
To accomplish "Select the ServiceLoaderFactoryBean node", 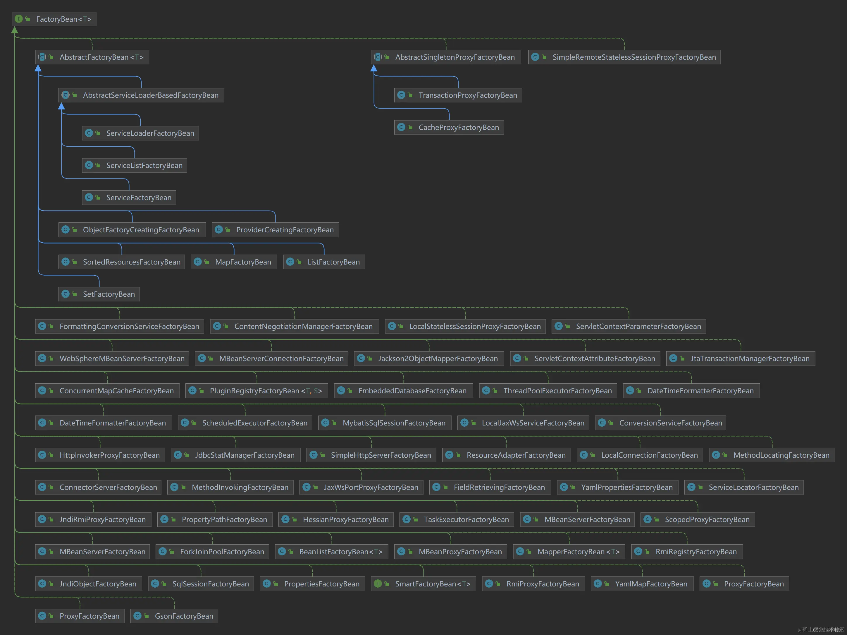I will click(x=150, y=133).
